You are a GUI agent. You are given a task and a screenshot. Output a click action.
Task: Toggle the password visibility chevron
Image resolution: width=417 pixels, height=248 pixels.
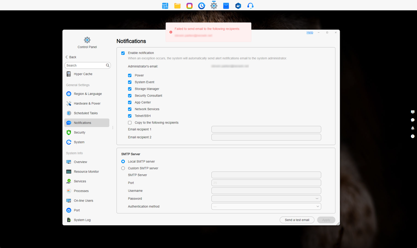coord(316,198)
